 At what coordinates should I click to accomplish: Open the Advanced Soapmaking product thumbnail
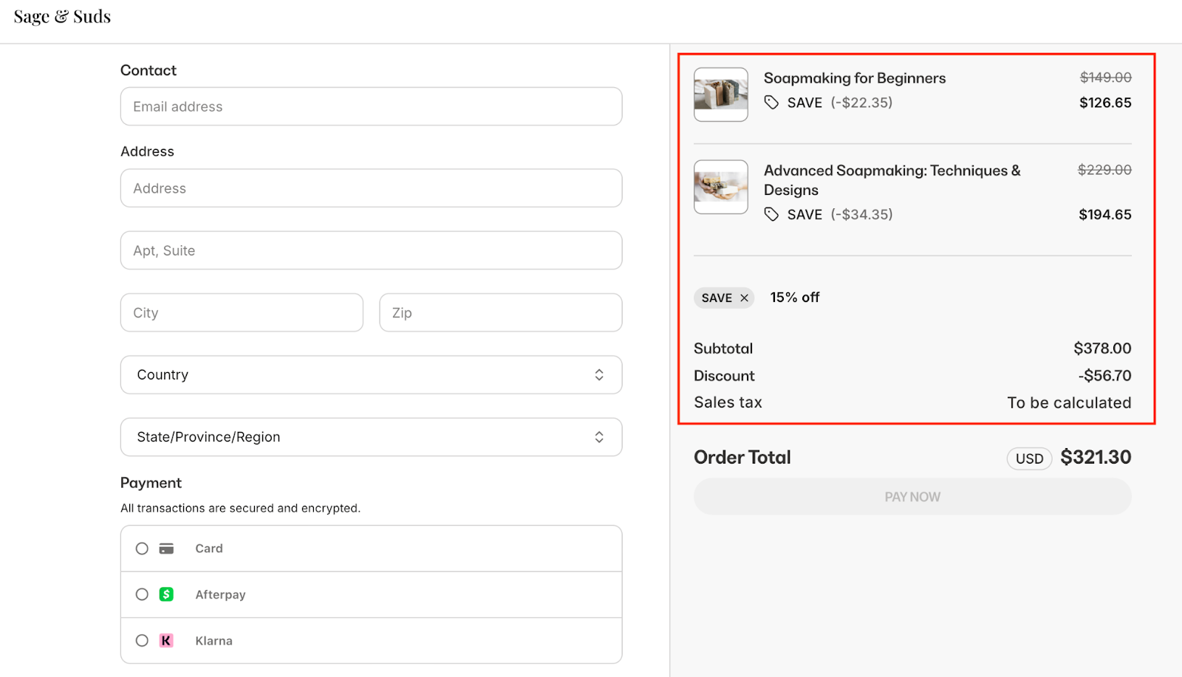721,187
